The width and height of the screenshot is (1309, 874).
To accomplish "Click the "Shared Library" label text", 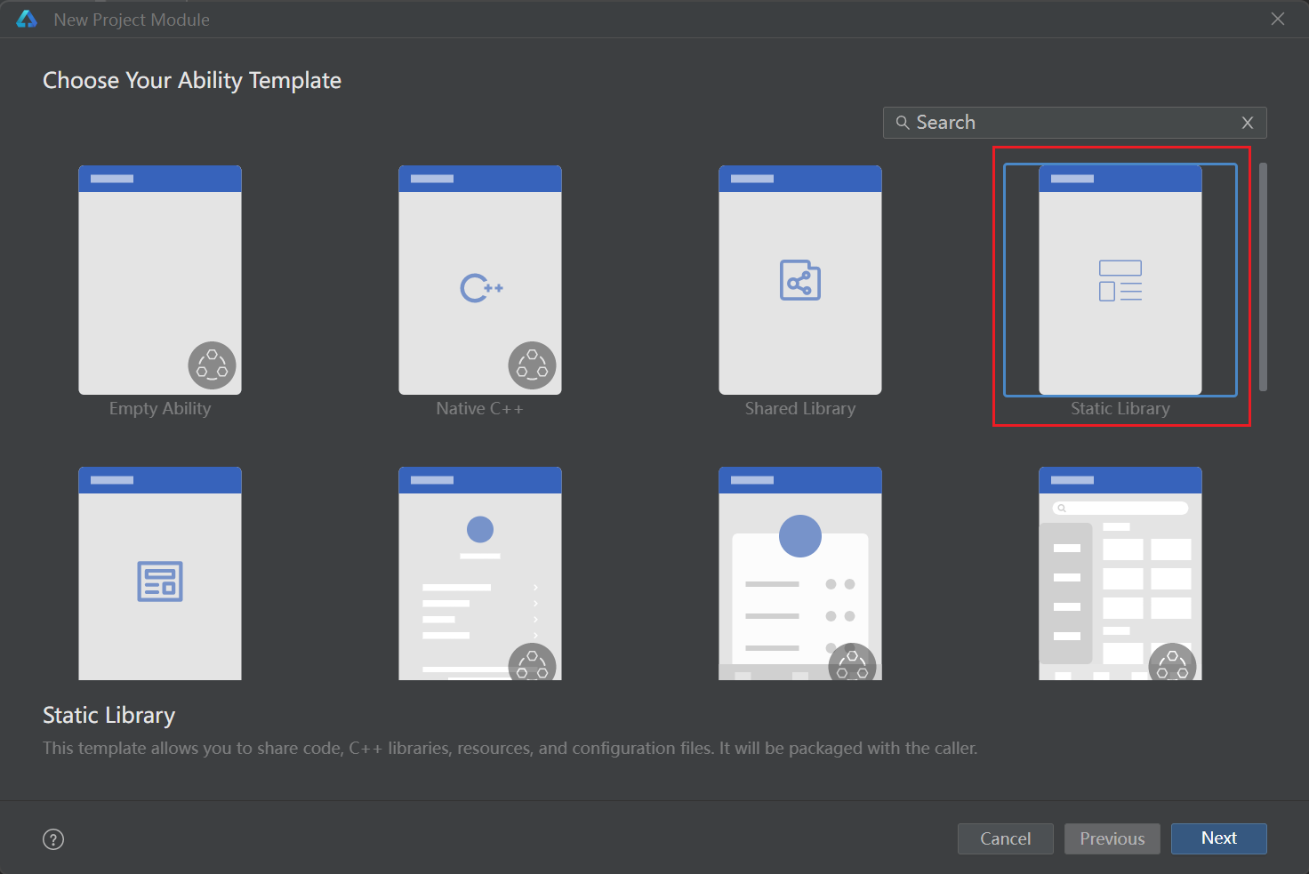I will point(800,409).
